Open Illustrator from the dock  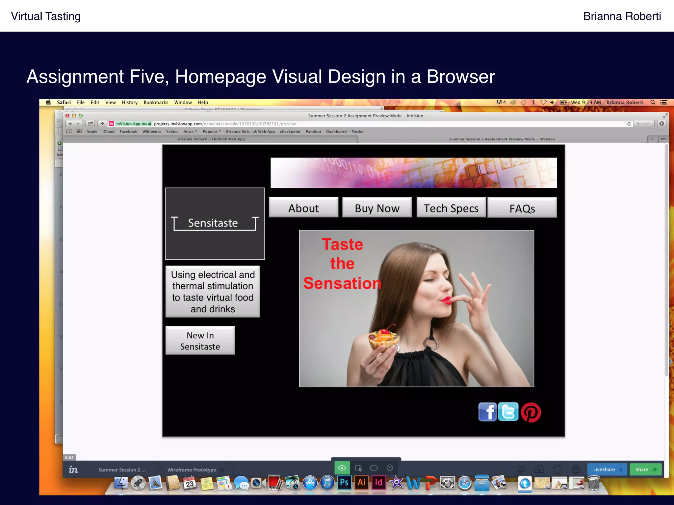coord(361,483)
